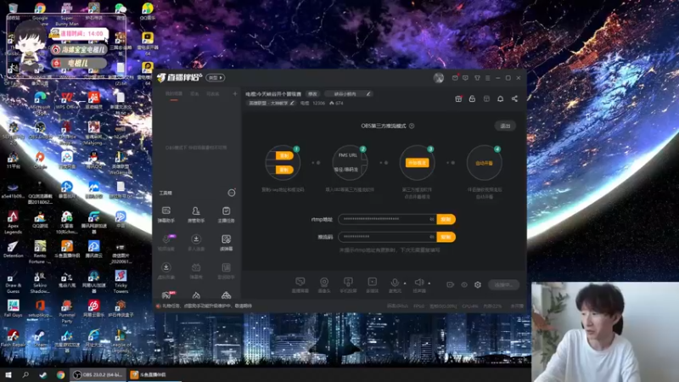Click the lower copy button in the step 1 circle
The width and height of the screenshot is (679, 382).
point(284,170)
